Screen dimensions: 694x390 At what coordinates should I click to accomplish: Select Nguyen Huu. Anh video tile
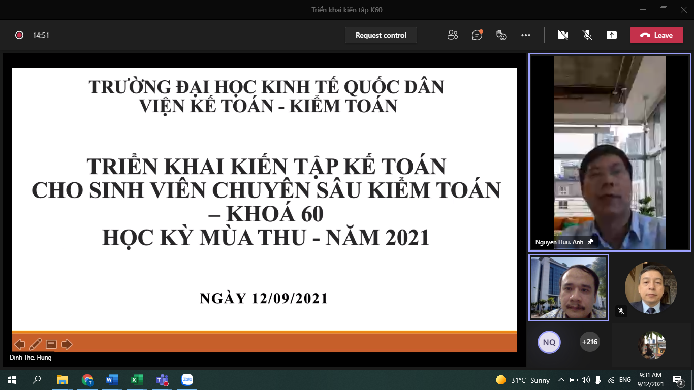point(610,152)
